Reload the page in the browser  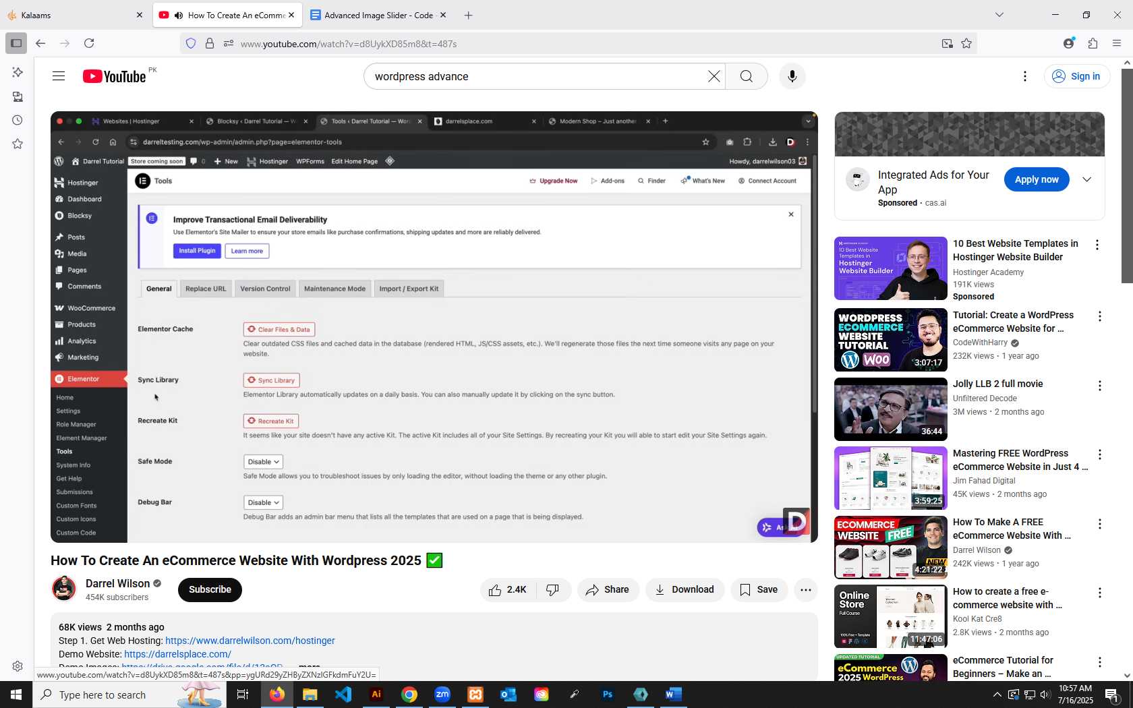coord(89,43)
